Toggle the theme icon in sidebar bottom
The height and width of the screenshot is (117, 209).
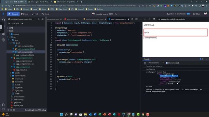point(3,105)
